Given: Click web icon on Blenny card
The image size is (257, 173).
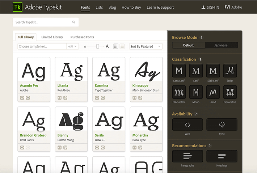Looking at the screenshot, I should click(x=59, y=147).
